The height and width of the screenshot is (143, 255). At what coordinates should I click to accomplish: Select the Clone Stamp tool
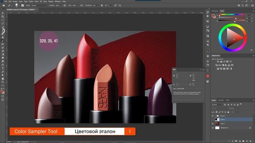click(3, 37)
